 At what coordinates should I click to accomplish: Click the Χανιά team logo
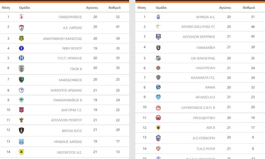(158, 87)
